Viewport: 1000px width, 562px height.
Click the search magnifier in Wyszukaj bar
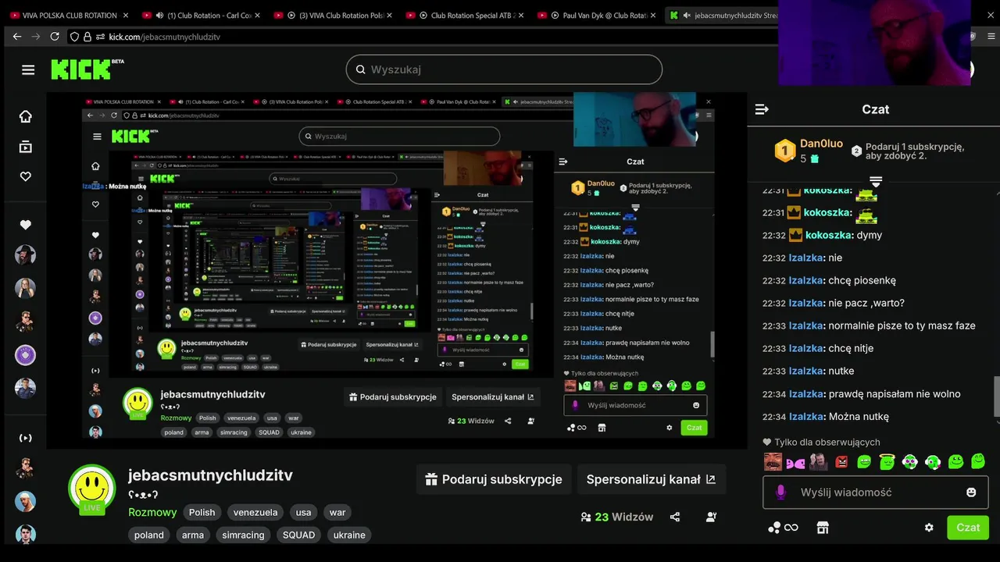pos(360,69)
